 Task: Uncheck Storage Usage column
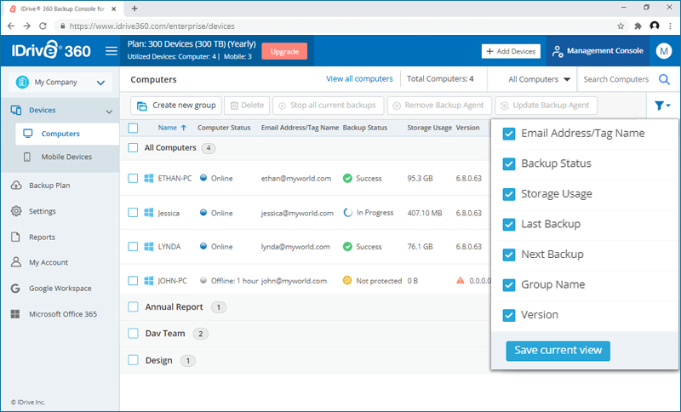pyautogui.click(x=508, y=194)
